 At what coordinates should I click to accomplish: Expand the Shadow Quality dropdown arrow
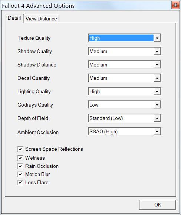tap(157, 51)
